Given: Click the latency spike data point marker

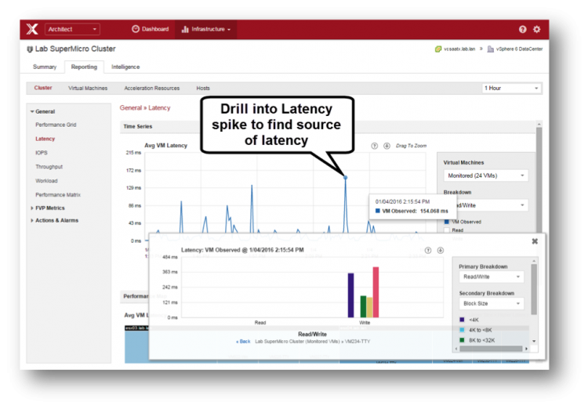Looking at the screenshot, I should (346, 177).
